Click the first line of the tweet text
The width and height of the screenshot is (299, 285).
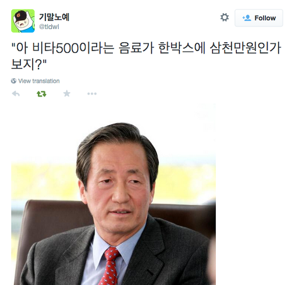146,48
